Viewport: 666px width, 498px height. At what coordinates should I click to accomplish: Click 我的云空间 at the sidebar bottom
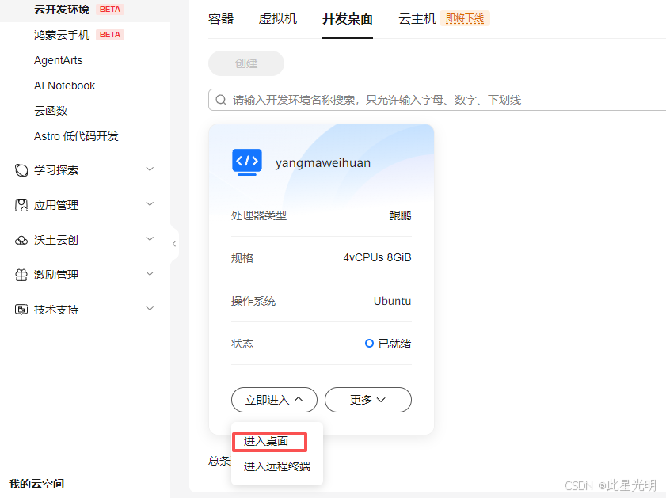36,484
